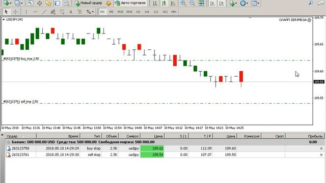Viewport: 326px width, 183px height.
Task: Toggle the Terminal panel icon
Action: point(58,3)
